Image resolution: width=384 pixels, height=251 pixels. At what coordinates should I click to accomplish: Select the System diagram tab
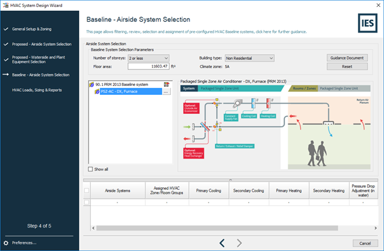click(189, 89)
